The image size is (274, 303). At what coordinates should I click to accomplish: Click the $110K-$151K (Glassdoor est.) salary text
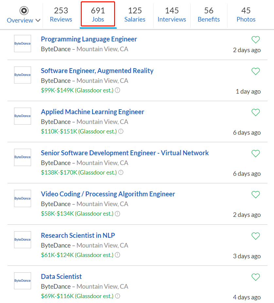(x=79, y=131)
